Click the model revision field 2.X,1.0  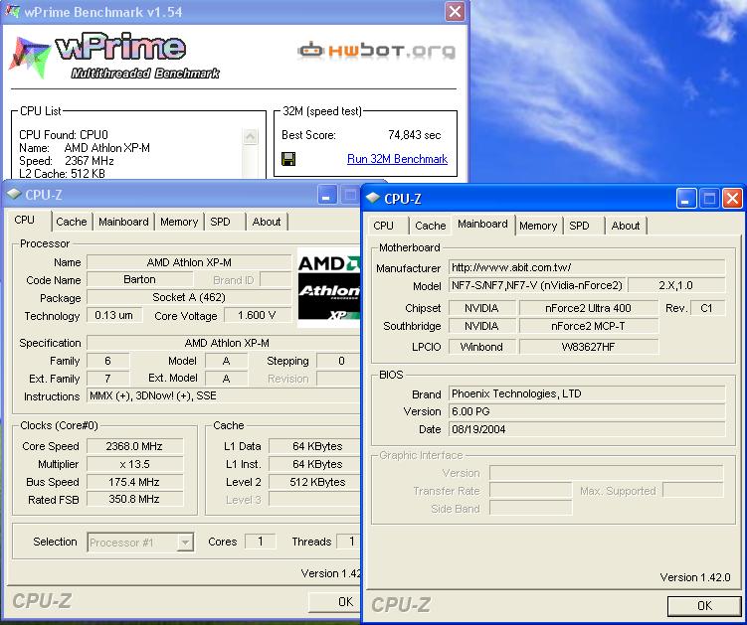(676, 285)
